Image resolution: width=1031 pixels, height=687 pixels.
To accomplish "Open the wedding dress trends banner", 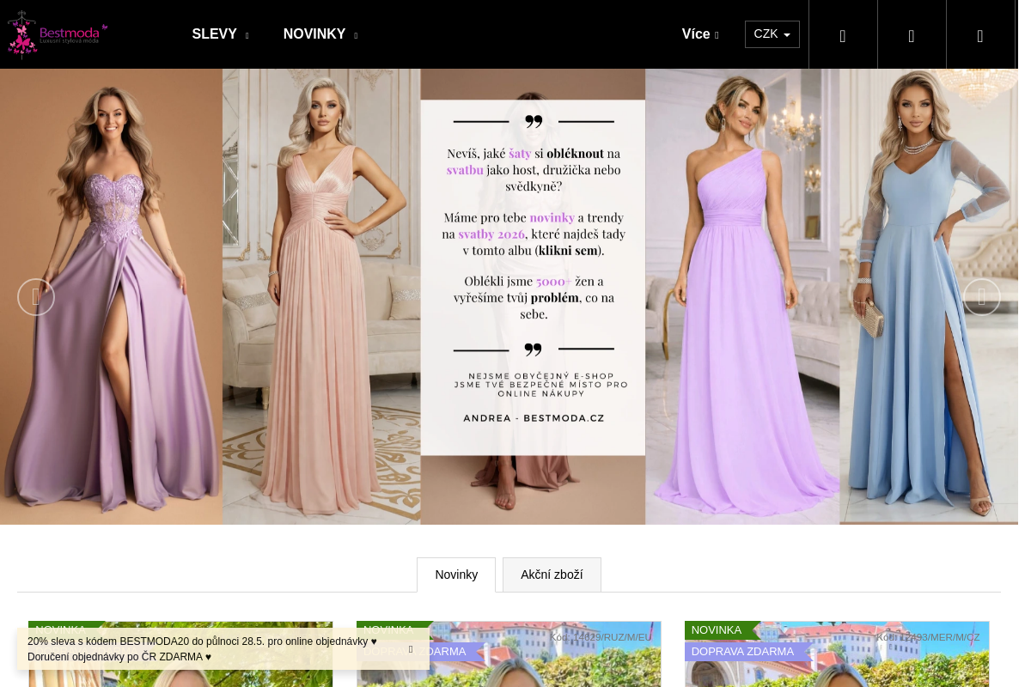I will 509,296.
